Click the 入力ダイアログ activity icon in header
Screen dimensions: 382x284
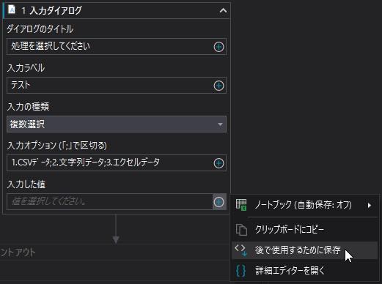tap(12, 10)
